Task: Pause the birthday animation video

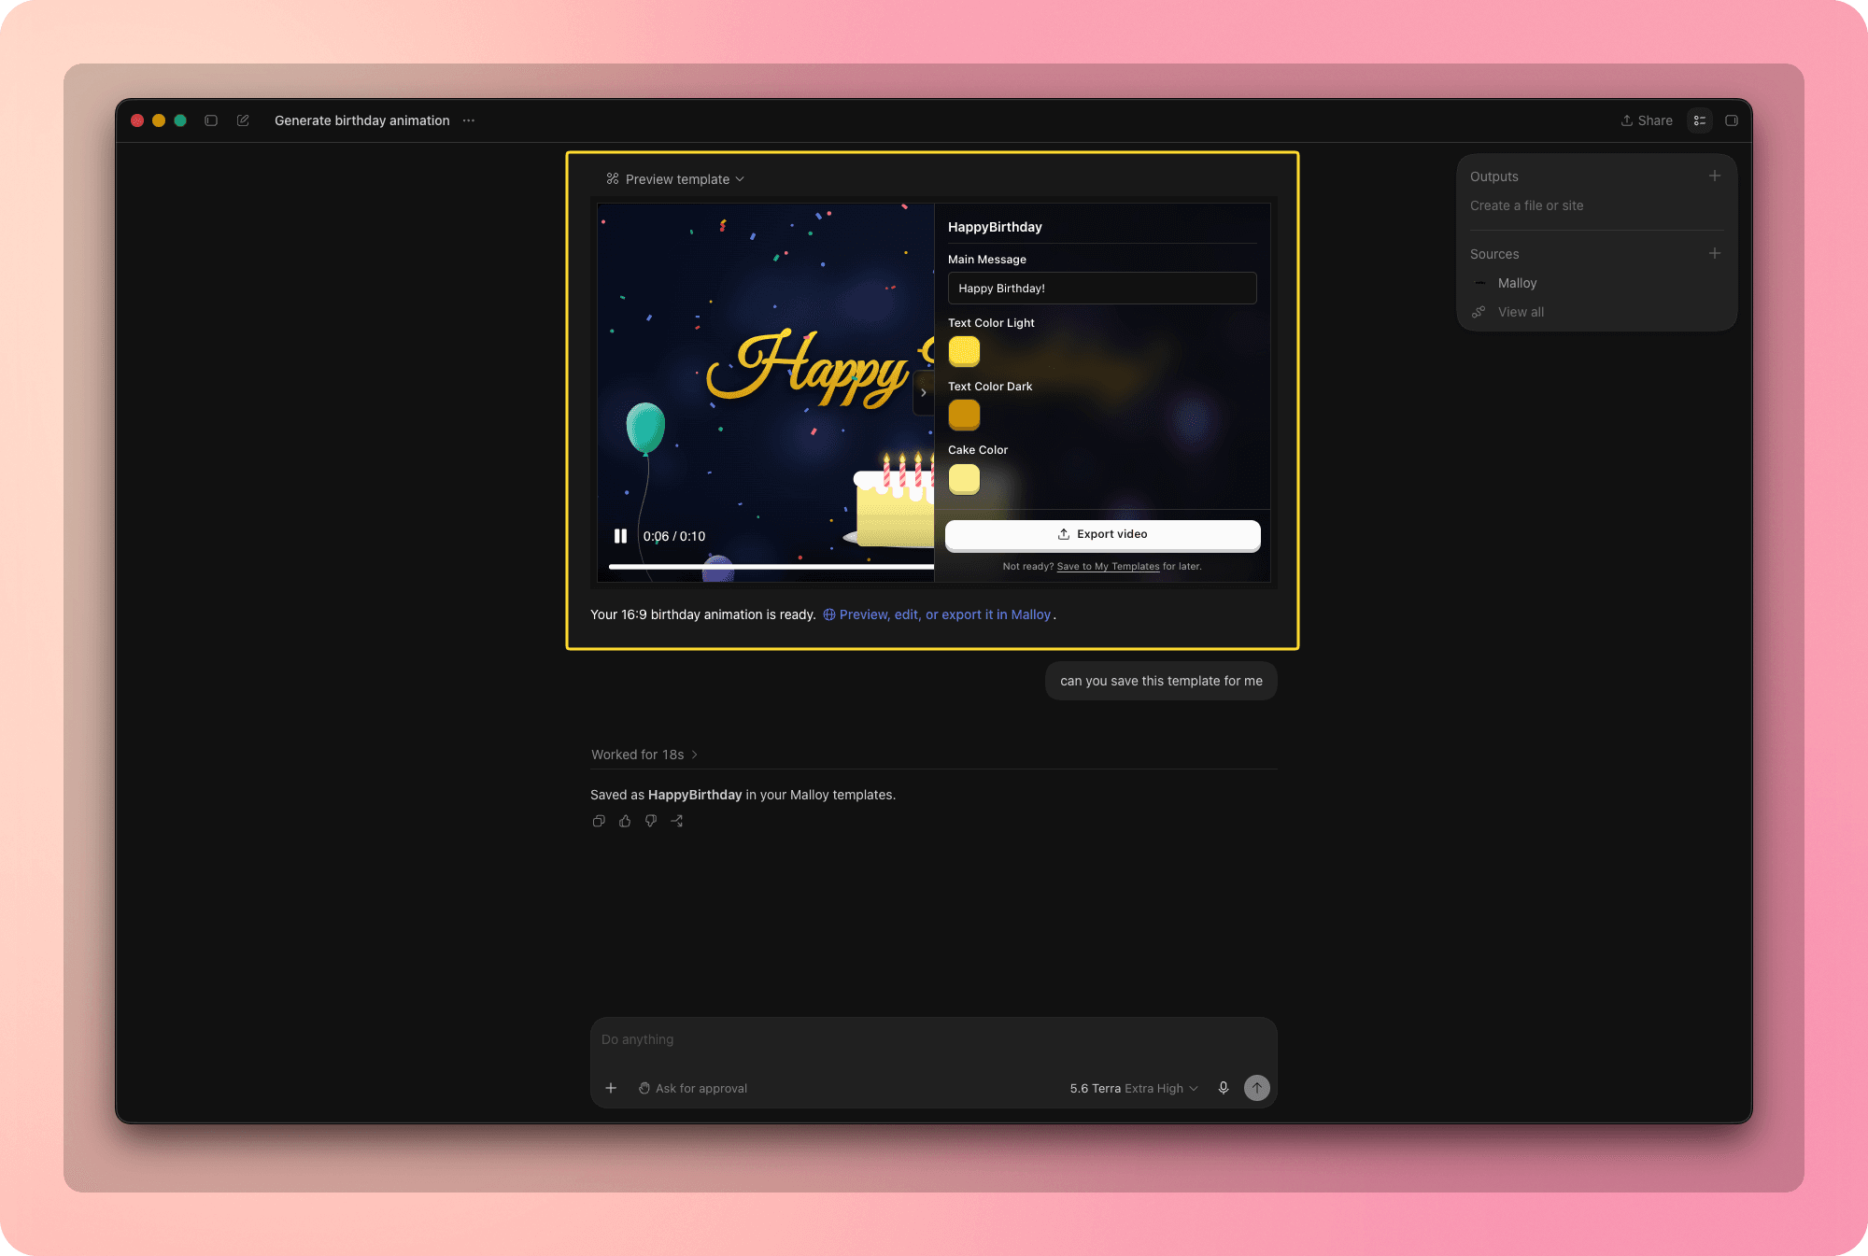Action: pos(620,536)
